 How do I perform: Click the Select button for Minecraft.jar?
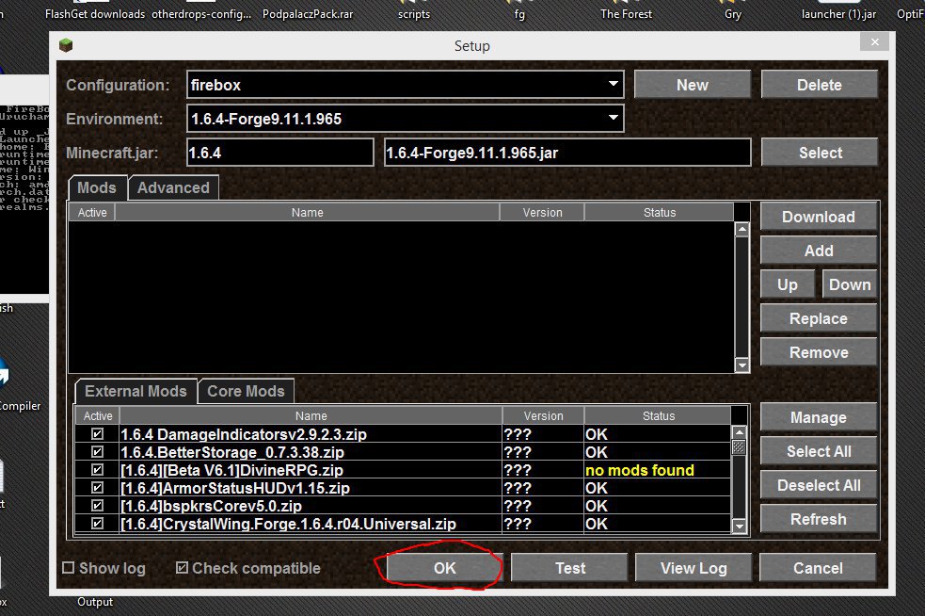(819, 153)
